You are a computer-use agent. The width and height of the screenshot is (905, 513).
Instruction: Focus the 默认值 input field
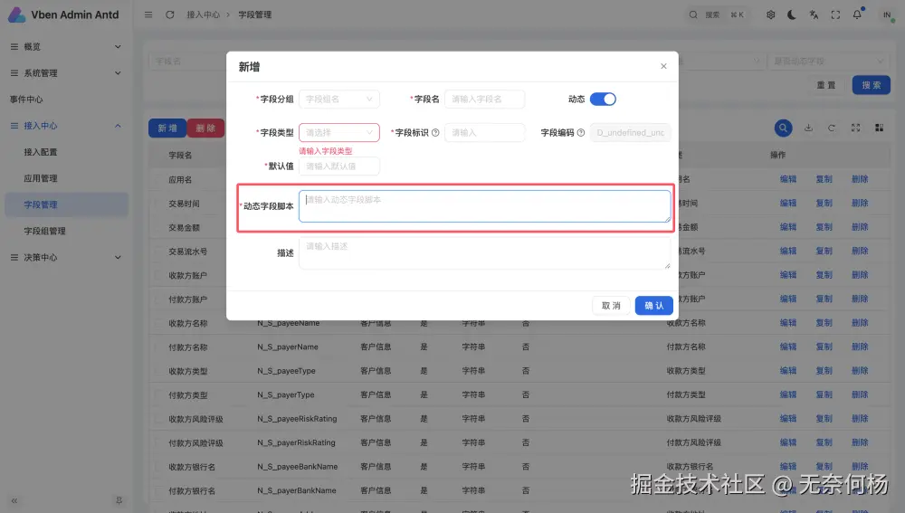pos(339,166)
